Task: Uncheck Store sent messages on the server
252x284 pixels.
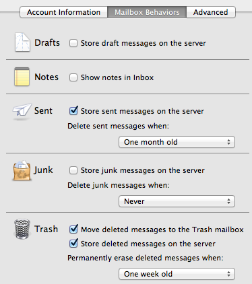Action: [73, 111]
